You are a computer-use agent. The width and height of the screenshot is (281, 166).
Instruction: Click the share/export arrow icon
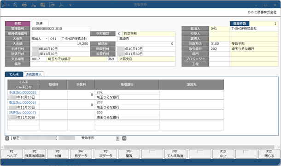click(52, 5)
